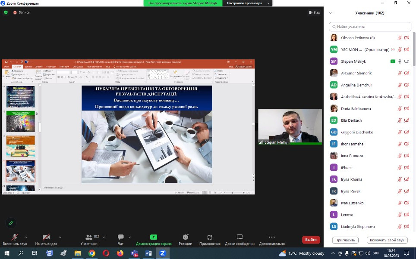
Task: Click the green pencil annotation icon
Action: (11, 223)
